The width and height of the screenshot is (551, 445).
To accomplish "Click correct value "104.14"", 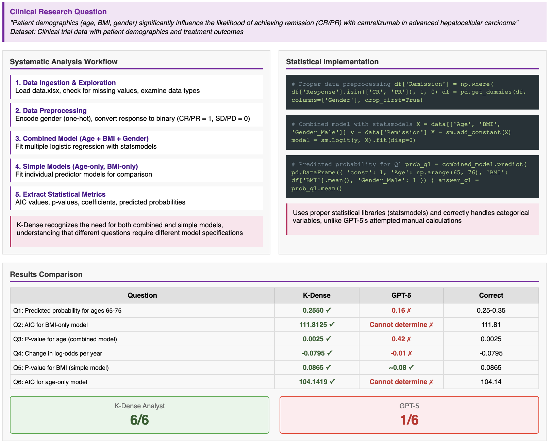I will pos(491,382).
